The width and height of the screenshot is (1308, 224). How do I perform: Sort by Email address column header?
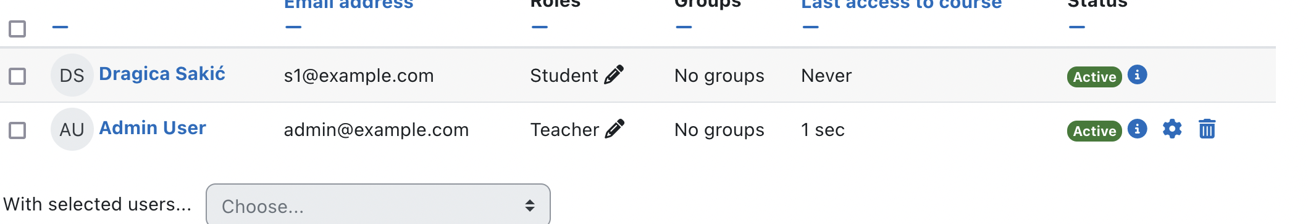[348, 4]
